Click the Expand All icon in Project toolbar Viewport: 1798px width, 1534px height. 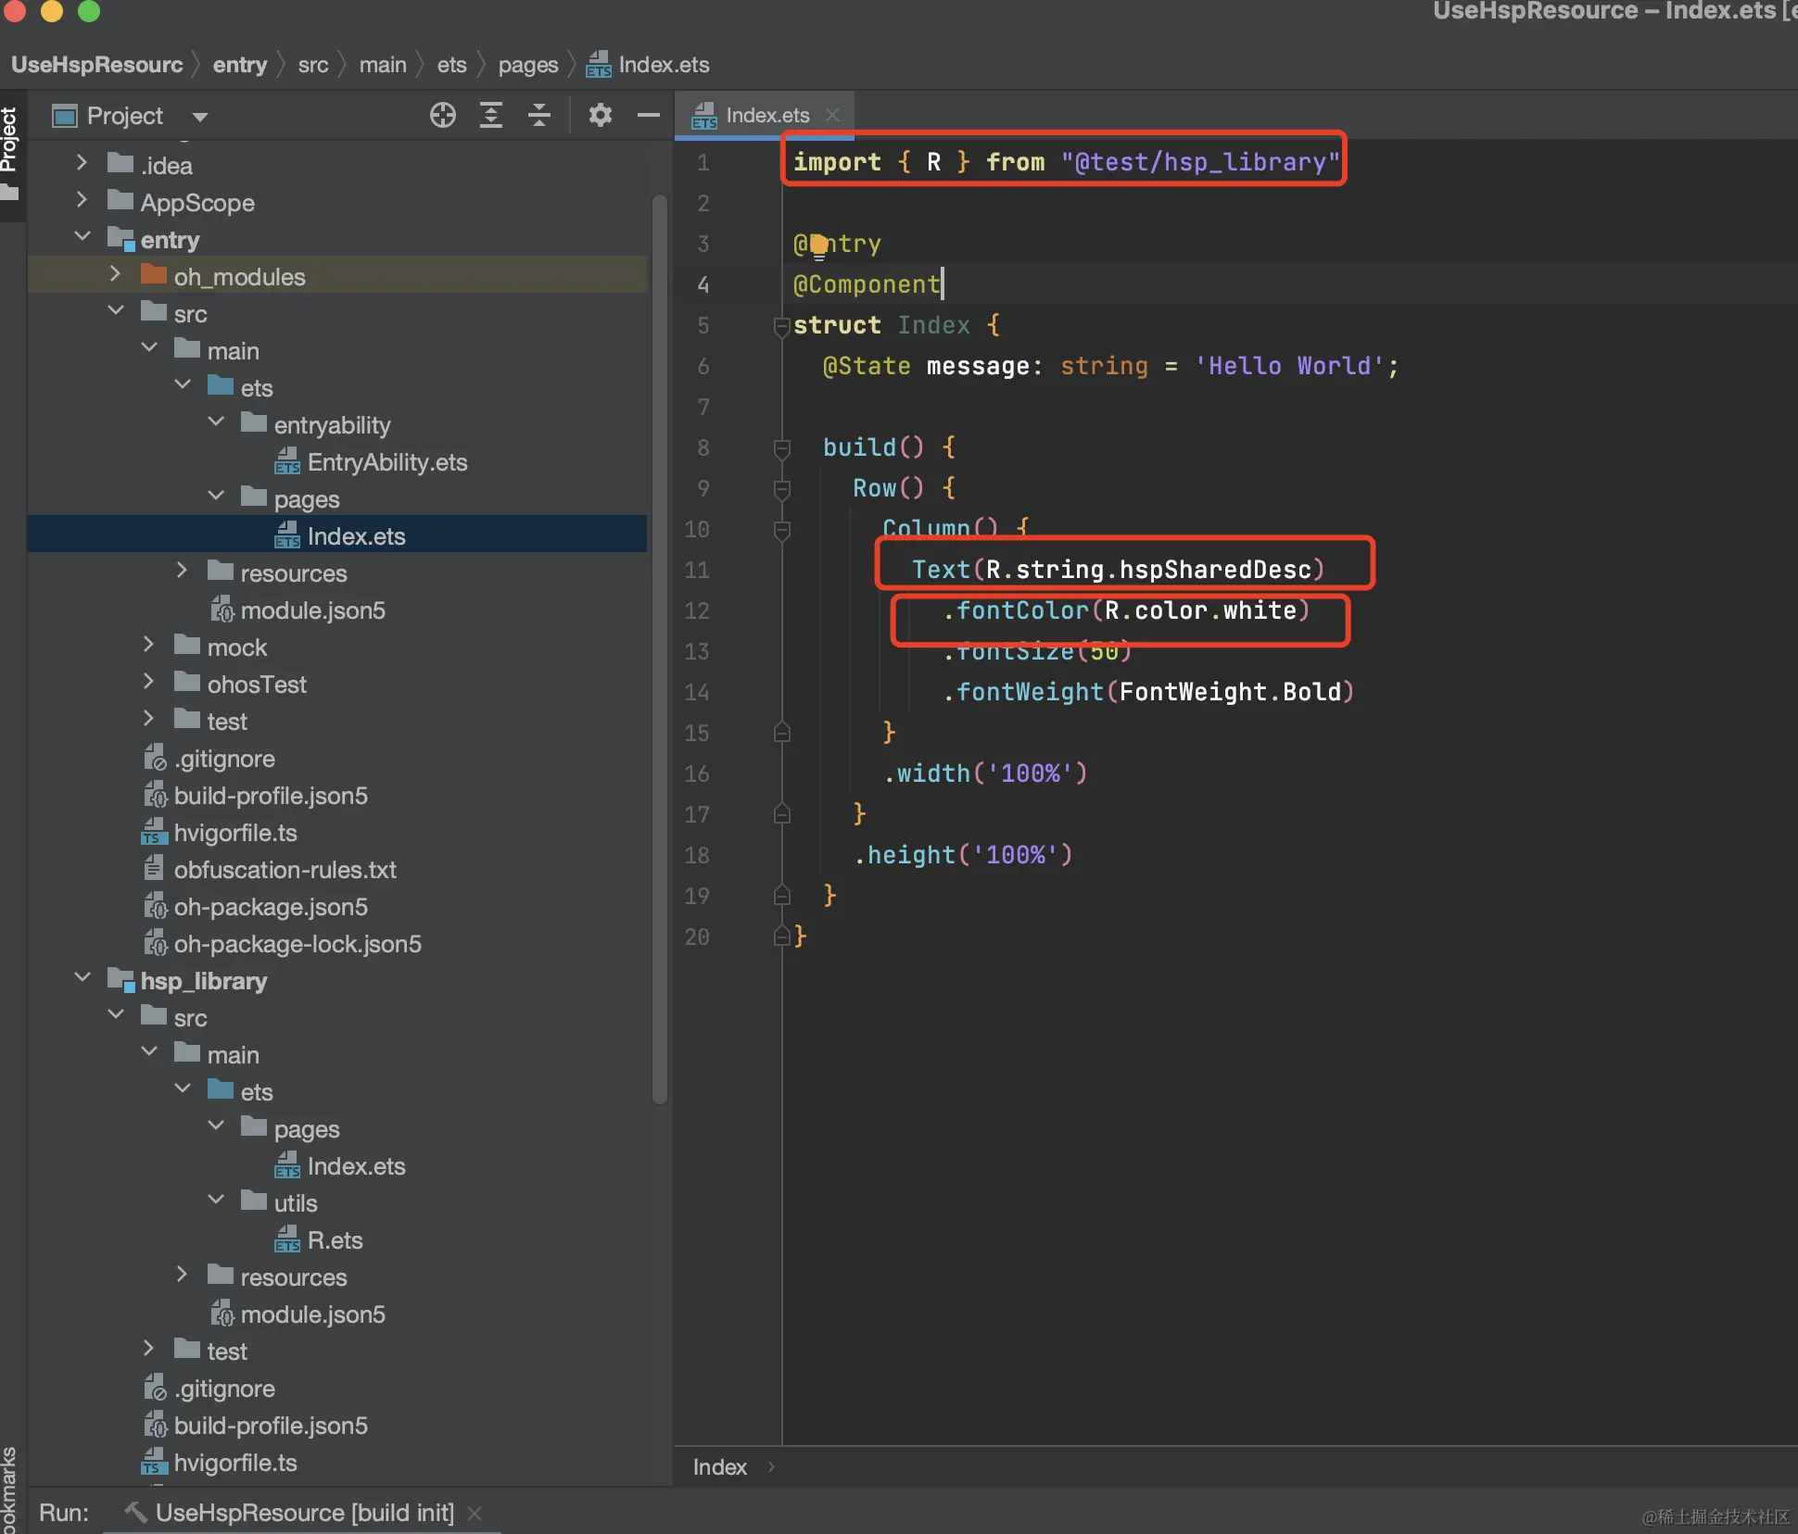click(x=491, y=116)
